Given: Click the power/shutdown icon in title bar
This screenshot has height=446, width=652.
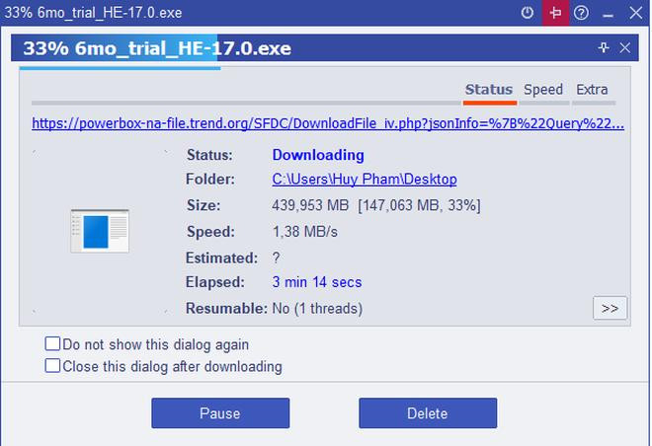Looking at the screenshot, I should coord(528,13).
